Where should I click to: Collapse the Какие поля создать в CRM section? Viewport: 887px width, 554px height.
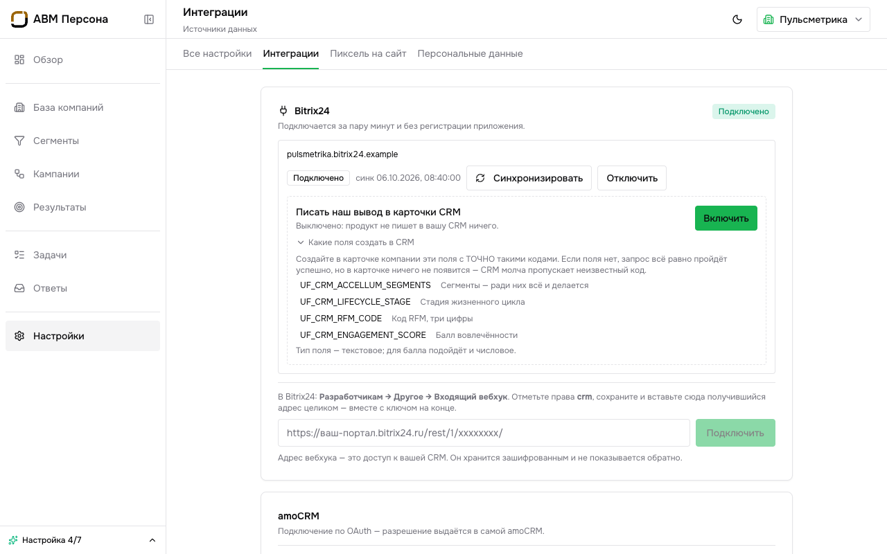[355, 242]
